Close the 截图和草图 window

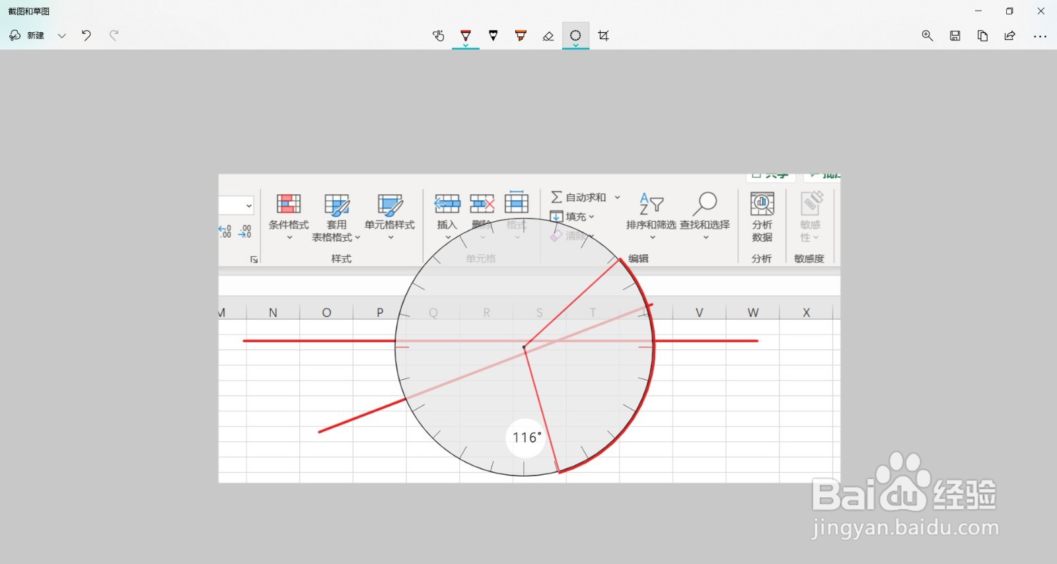[1041, 11]
